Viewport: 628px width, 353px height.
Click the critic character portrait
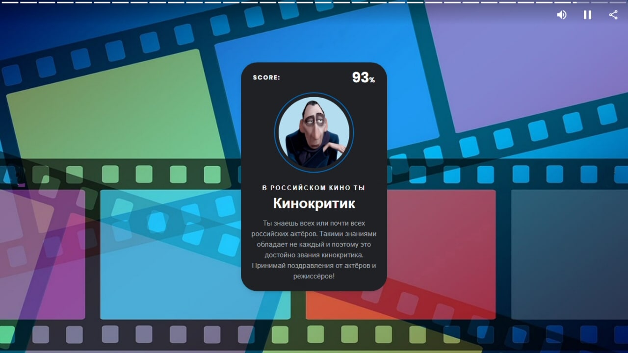pos(314,131)
